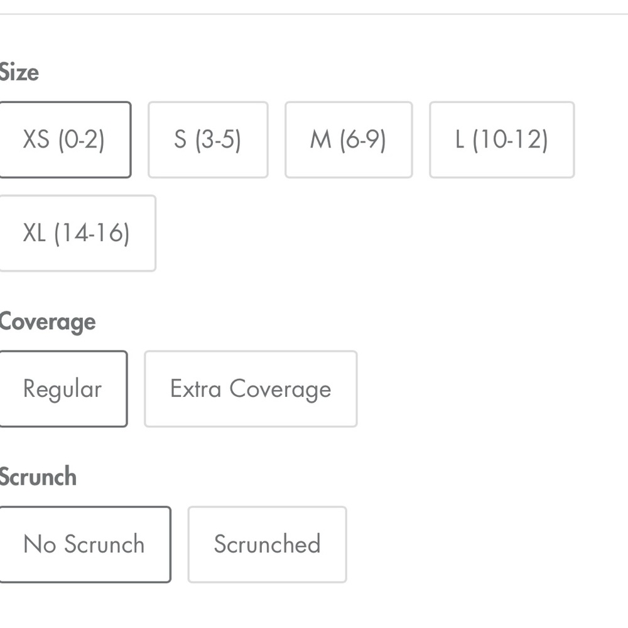This screenshot has width=628, height=628.
Task: Tap the extra large size button
Action: tap(77, 234)
